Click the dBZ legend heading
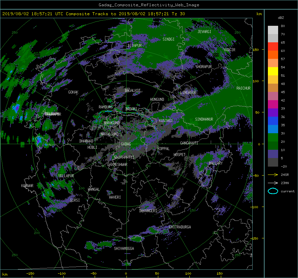The image size is (298, 278). click(281, 18)
